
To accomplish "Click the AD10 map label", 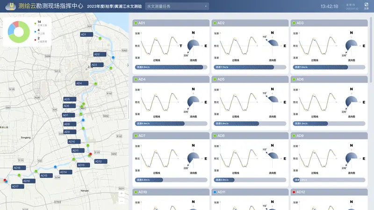I will [74, 142].
